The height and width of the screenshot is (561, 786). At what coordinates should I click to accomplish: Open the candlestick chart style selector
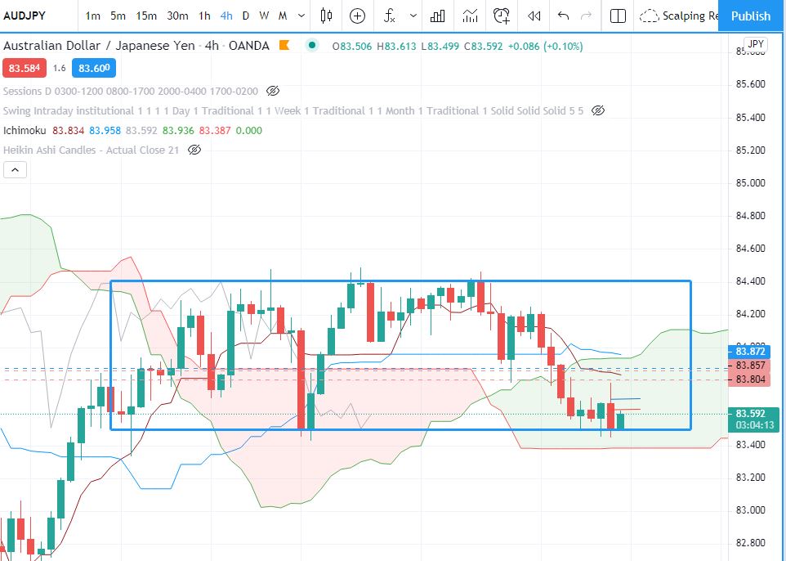tap(326, 16)
